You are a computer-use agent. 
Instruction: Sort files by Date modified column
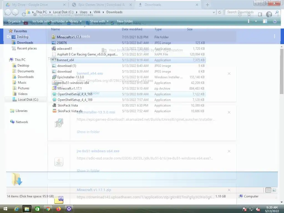coord(132,29)
